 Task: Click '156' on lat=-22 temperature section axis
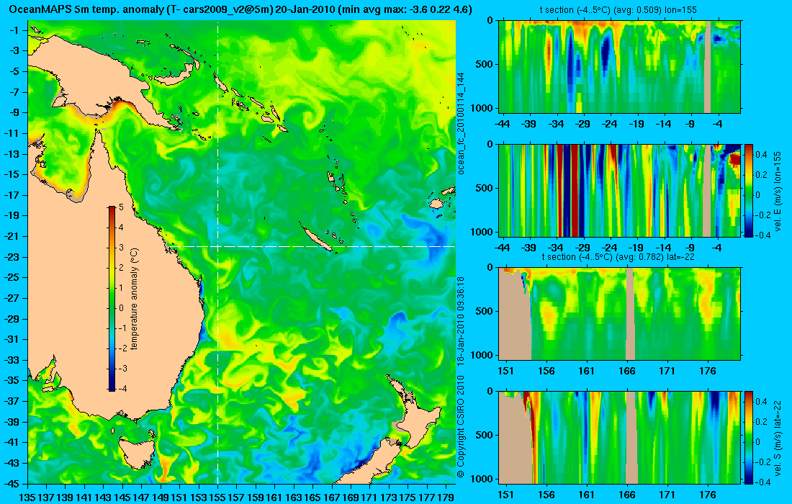click(x=546, y=371)
